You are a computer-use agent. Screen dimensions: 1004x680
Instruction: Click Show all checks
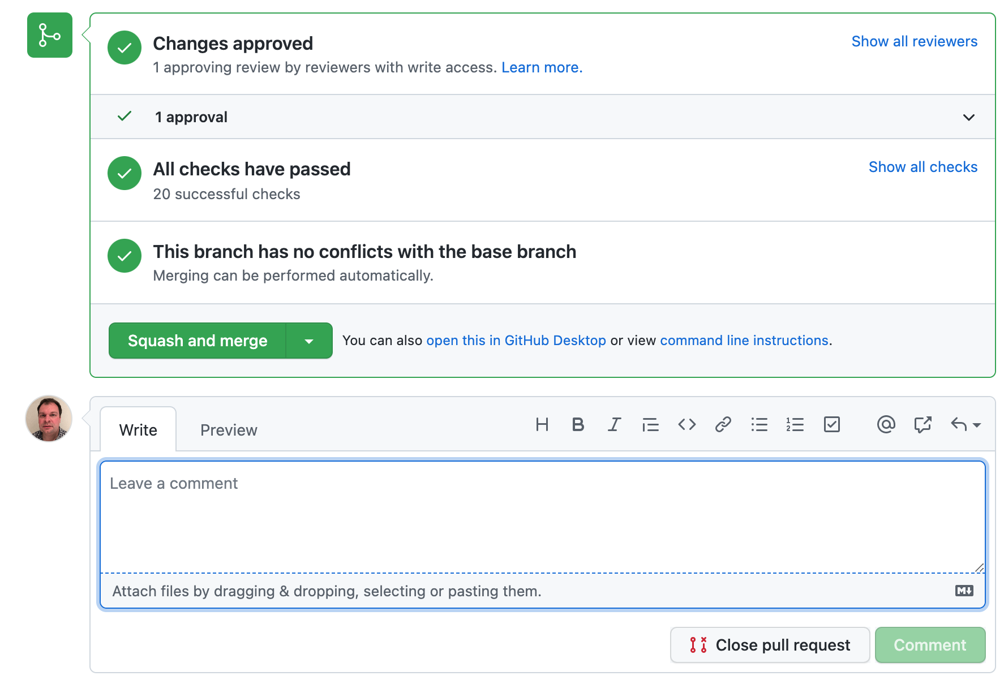coord(923,166)
